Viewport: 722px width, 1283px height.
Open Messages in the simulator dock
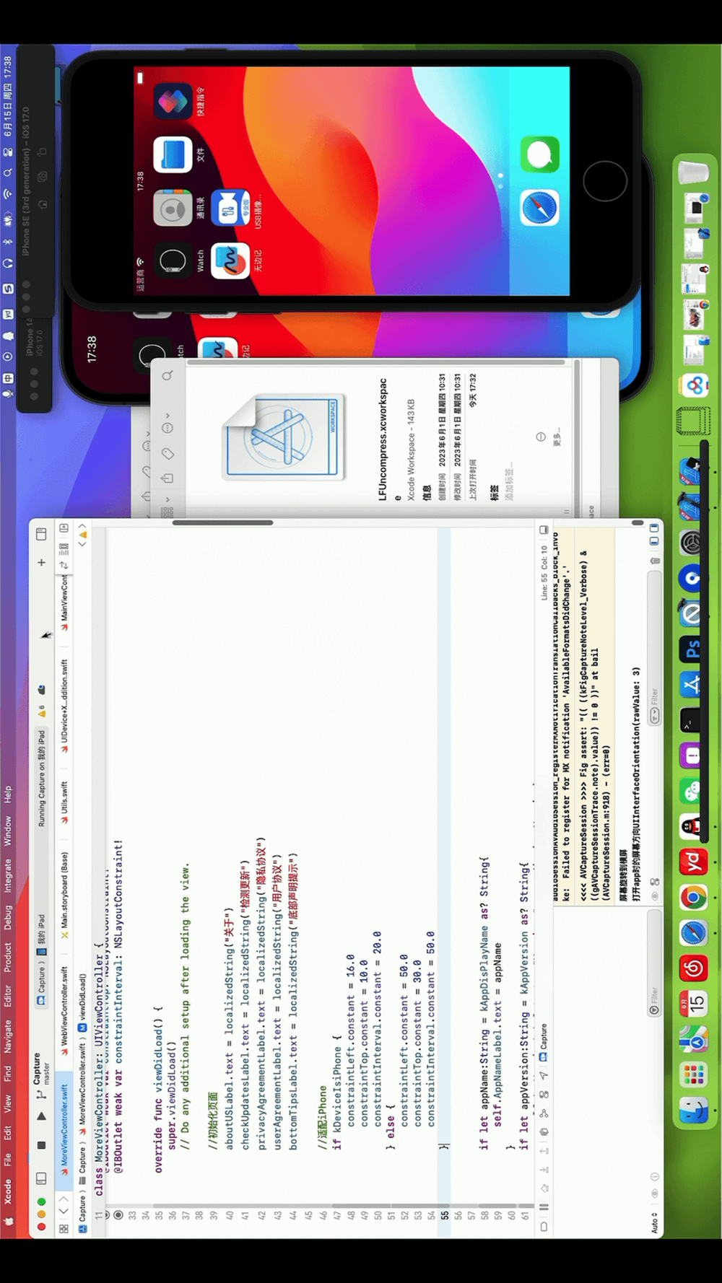coord(539,154)
